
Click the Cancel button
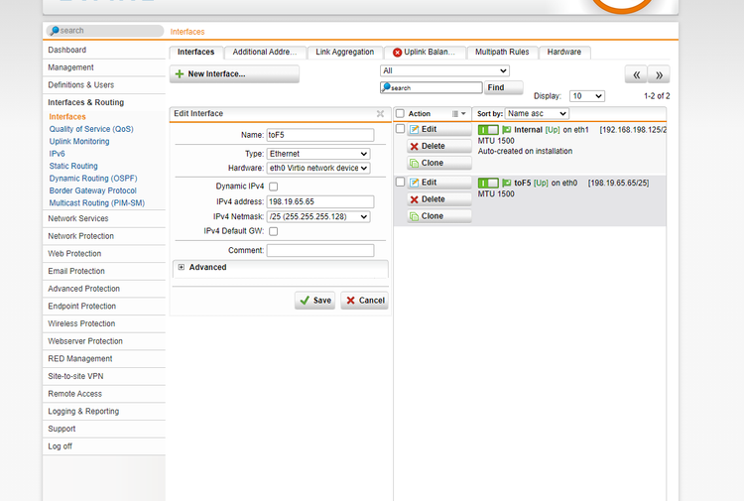tap(364, 301)
